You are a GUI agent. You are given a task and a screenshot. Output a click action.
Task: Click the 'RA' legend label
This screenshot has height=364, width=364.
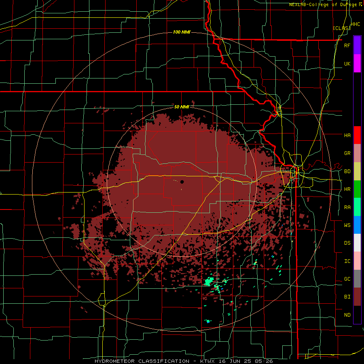click(x=347, y=207)
